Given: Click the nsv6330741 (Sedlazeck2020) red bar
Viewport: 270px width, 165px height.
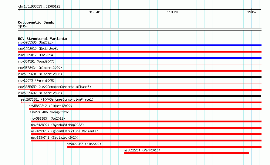Looking at the screenshot, I should (x=146, y=141).
